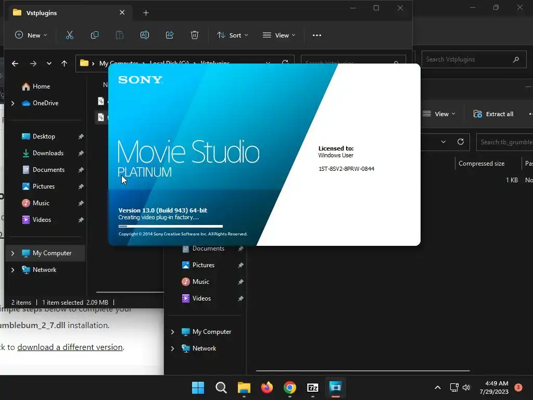Open Firefox from taskbar
The width and height of the screenshot is (533, 400).
tap(267, 387)
